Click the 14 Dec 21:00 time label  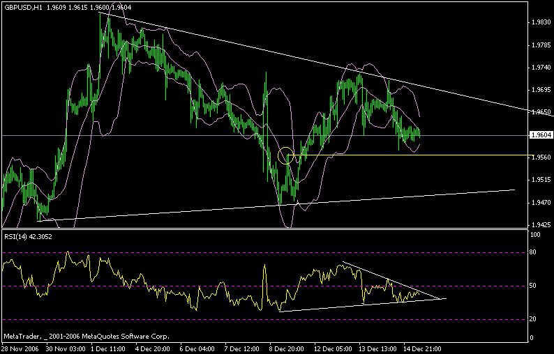point(421,349)
